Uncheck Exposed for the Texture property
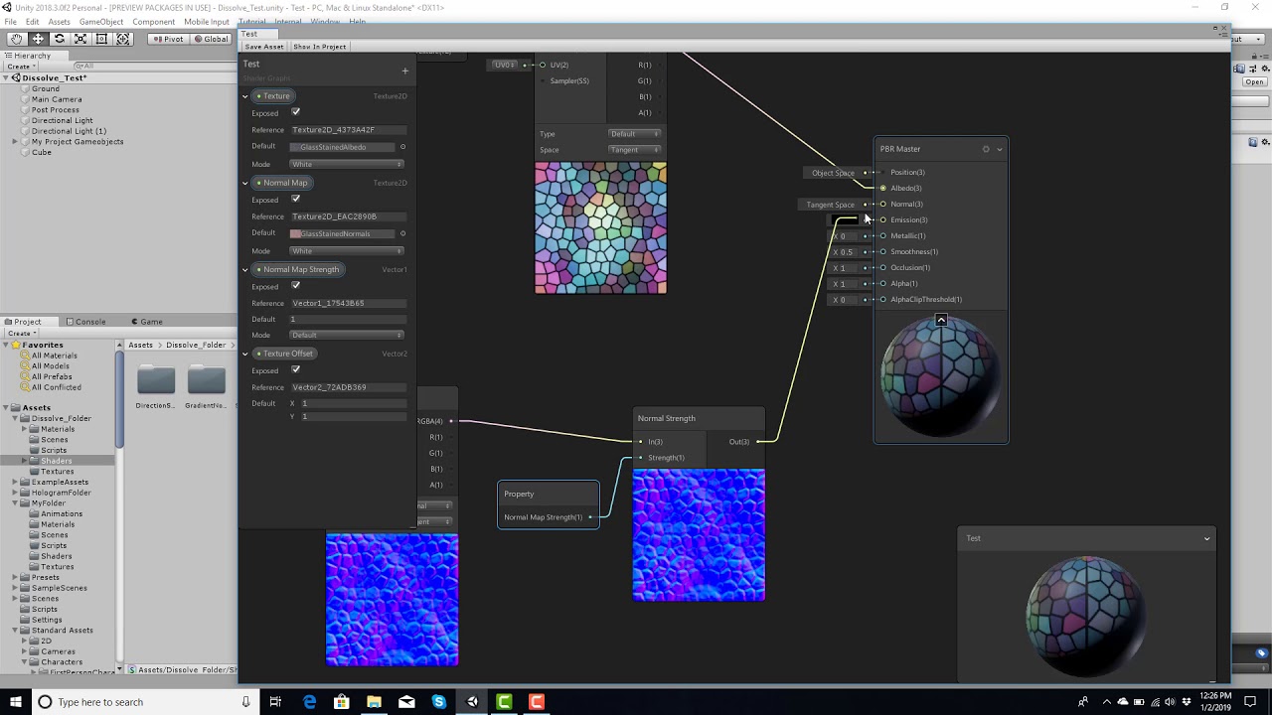1272x715 pixels. click(295, 112)
